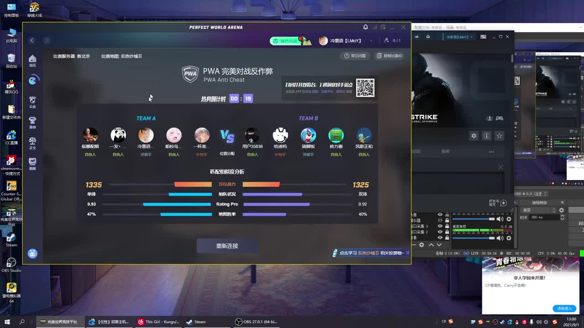584x328 pixels.
Task: Unlock the 背景 source padlock in OBS
Action: (x=447, y=237)
